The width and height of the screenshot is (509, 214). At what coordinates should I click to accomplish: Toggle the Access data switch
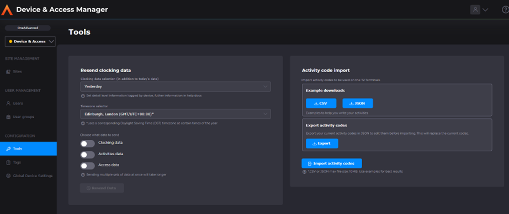click(87, 166)
